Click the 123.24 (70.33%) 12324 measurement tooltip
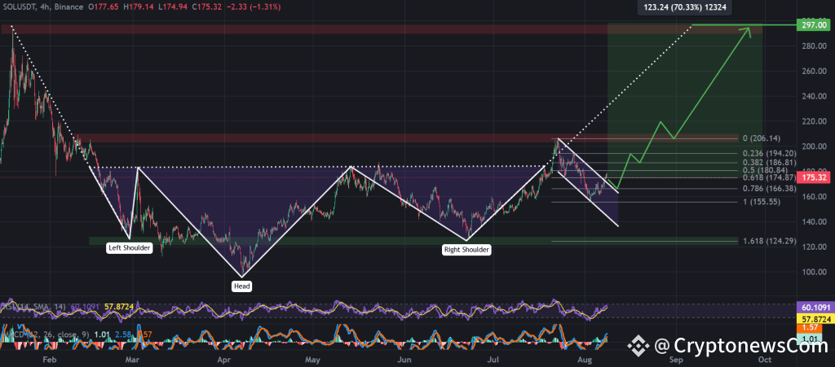This screenshot has width=835, height=367. point(684,8)
